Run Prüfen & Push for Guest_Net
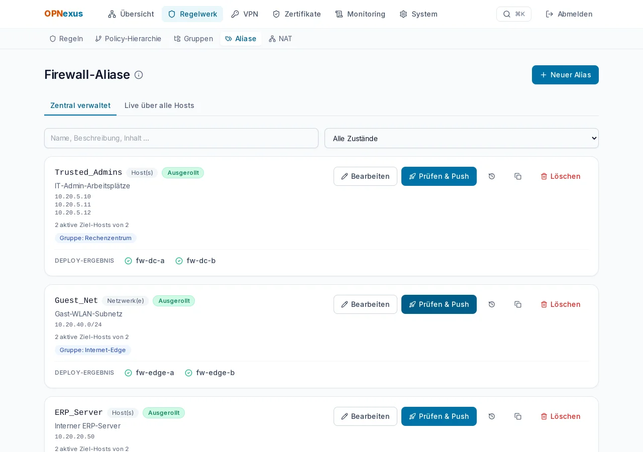This screenshot has height=452, width=643. [x=439, y=304]
